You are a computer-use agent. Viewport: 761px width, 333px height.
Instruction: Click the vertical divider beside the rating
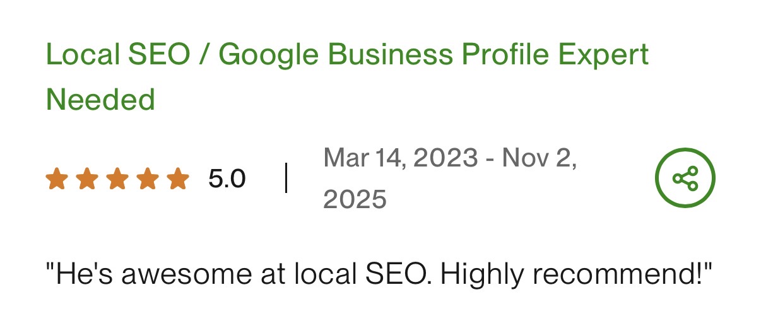[286, 178]
